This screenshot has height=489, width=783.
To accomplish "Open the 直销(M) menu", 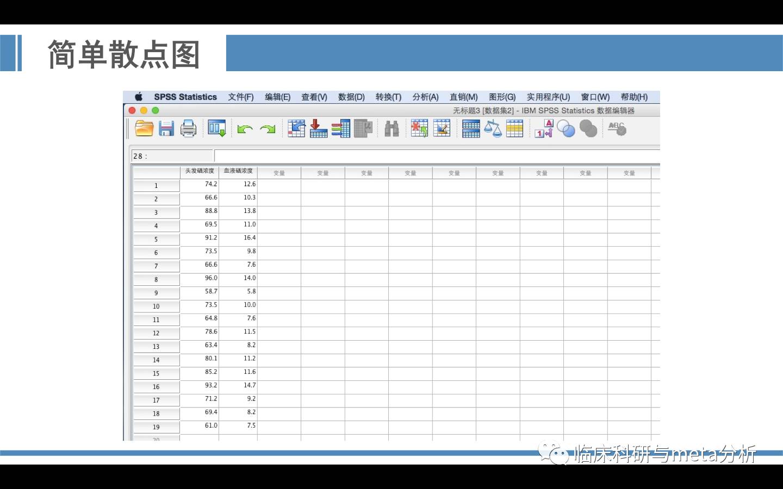I will coord(463,97).
